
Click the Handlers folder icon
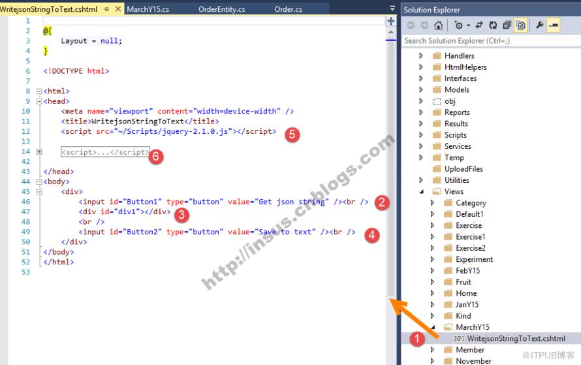tap(437, 56)
